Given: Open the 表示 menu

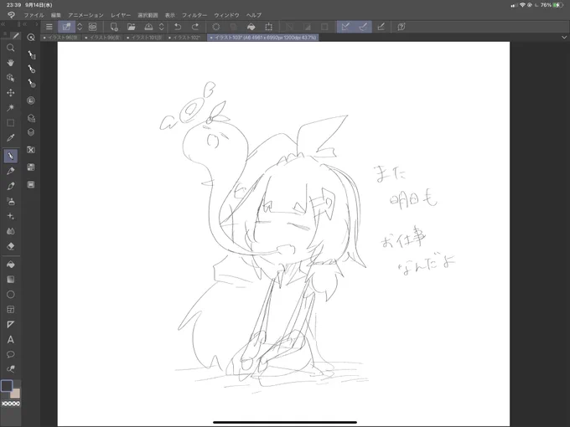Looking at the screenshot, I should pos(170,15).
